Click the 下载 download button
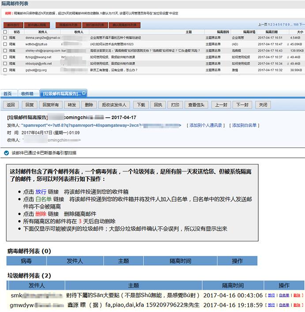Image resolution: width=305 pixels, height=312 pixels. [x=141, y=105]
